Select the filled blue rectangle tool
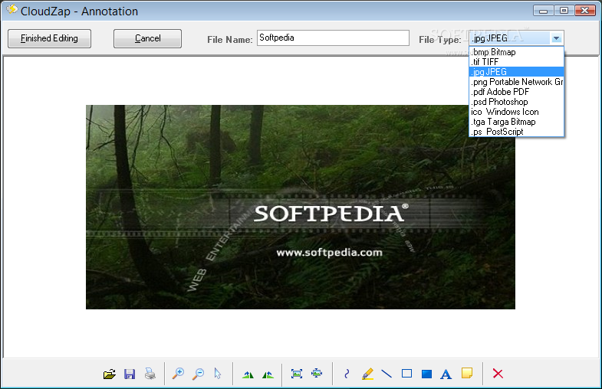602x389 pixels. (426, 374)
